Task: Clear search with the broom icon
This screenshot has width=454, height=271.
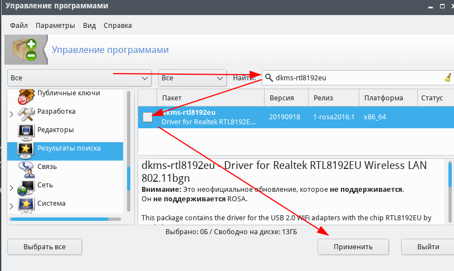Action: (x=448, y=78)
